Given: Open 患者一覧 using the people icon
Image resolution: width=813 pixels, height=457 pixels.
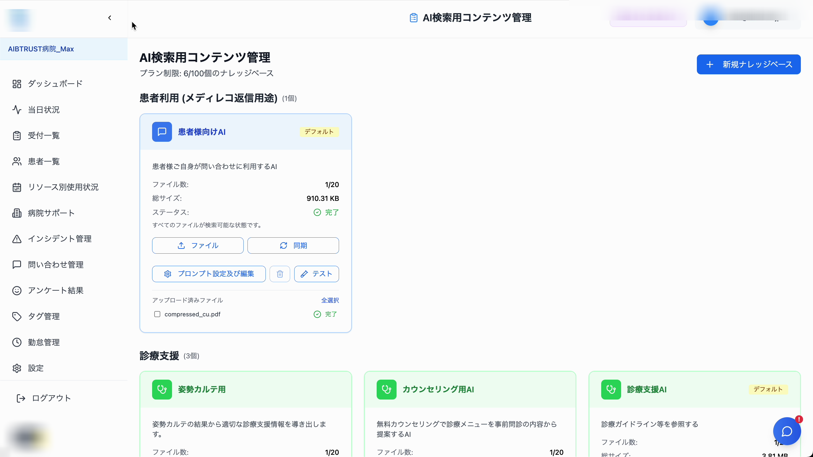Looking at the screenshot, I should tap(17, 161).
